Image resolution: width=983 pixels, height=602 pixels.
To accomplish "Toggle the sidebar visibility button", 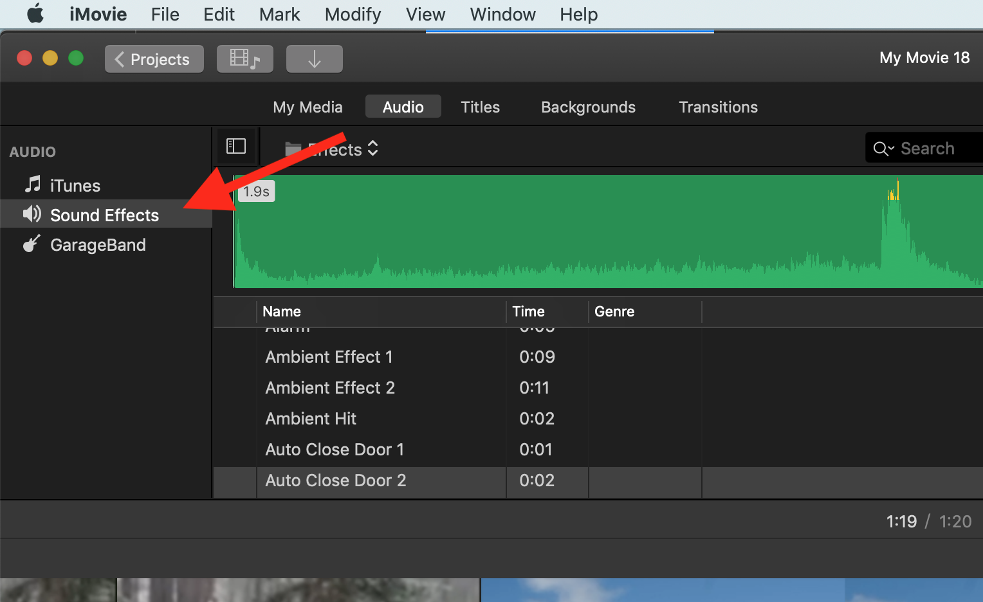I will click(236, 147).
